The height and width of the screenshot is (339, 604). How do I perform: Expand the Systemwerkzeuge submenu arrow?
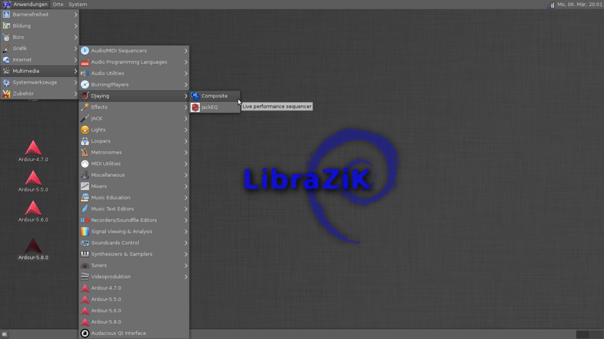pos(75,82)
